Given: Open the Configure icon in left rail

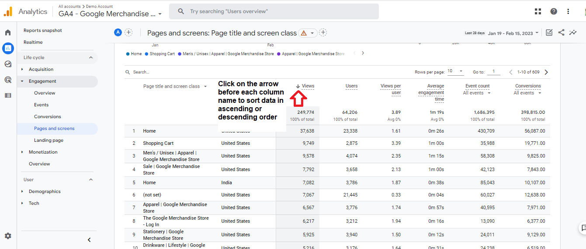Looking at the screenshot, I should point(8,95).
